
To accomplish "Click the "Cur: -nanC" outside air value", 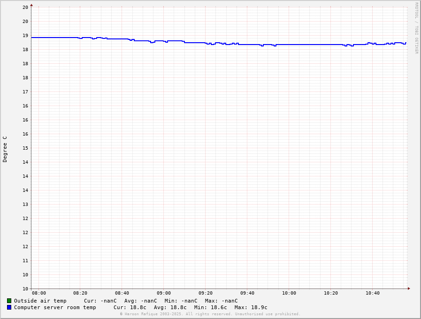I will (100, 301).
